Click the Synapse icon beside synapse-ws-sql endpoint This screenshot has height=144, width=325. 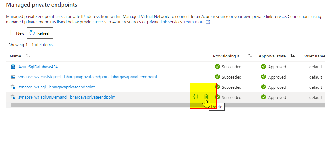(x=13, y=87)
